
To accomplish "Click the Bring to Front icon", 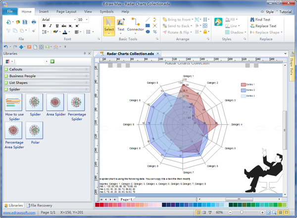I will [165, 19].
